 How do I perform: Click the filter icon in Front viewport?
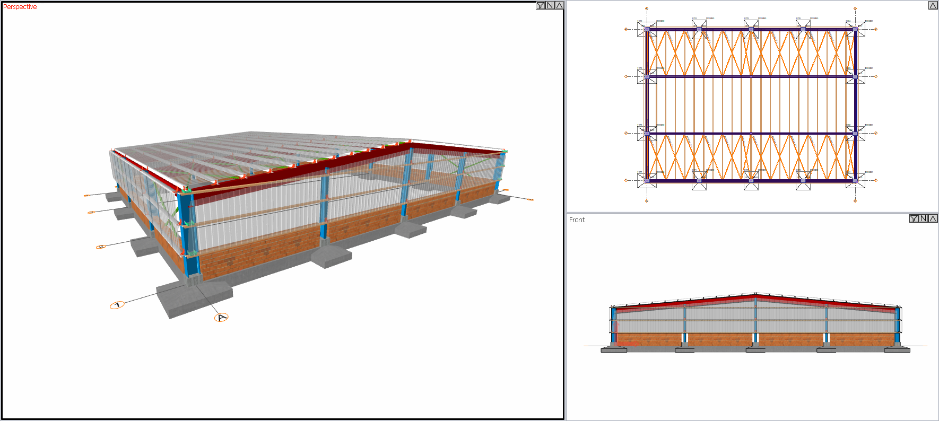914,218
